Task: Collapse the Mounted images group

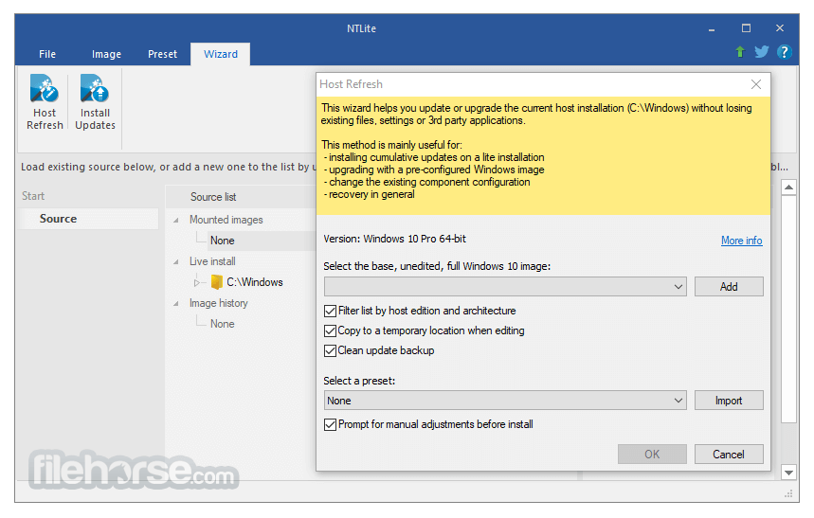Action: (x=176, y=220)
